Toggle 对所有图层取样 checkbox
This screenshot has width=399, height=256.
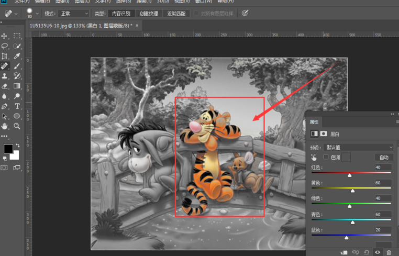pyautogui.click(x=197, y=14)
